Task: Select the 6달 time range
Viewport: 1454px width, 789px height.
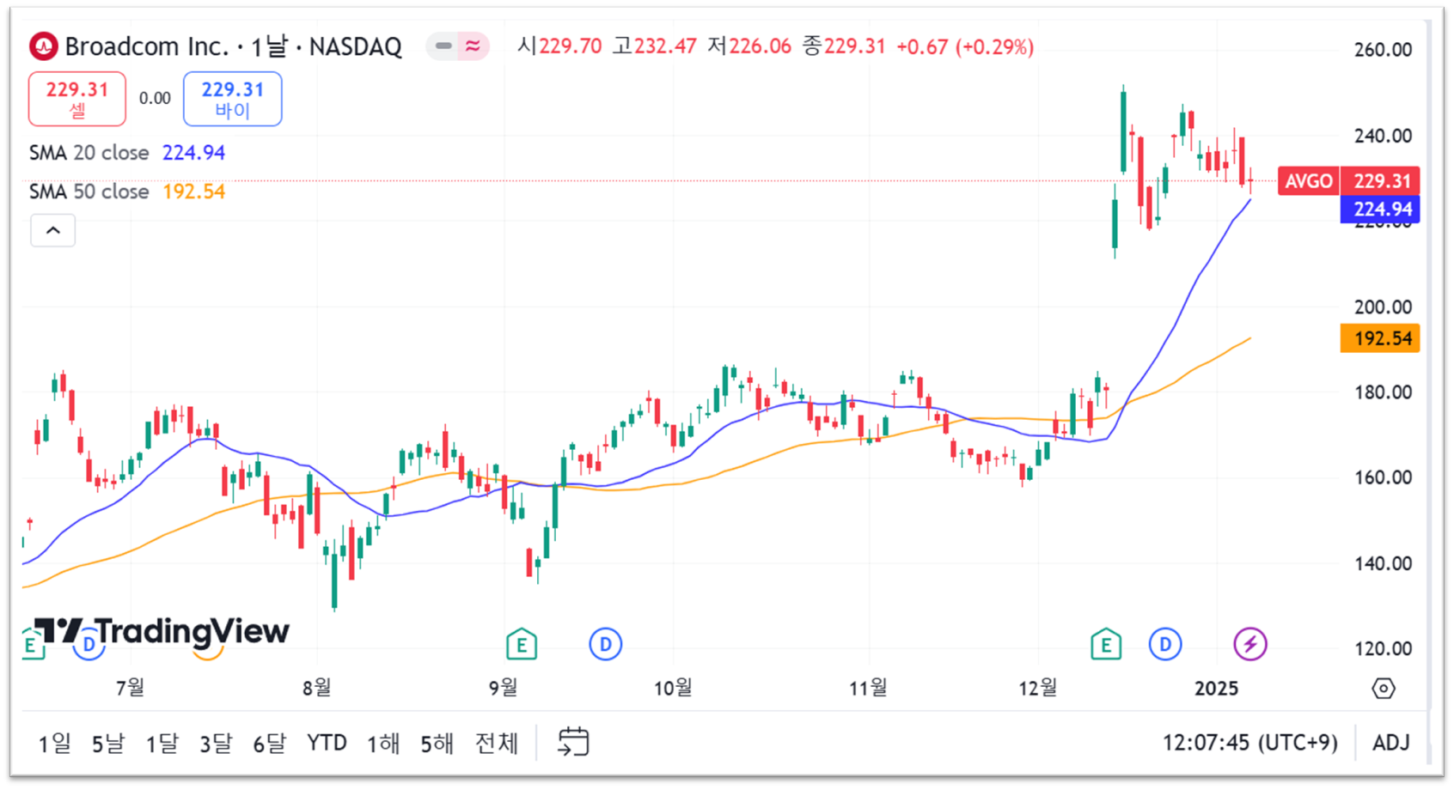Action: click(x=269, y=743)
